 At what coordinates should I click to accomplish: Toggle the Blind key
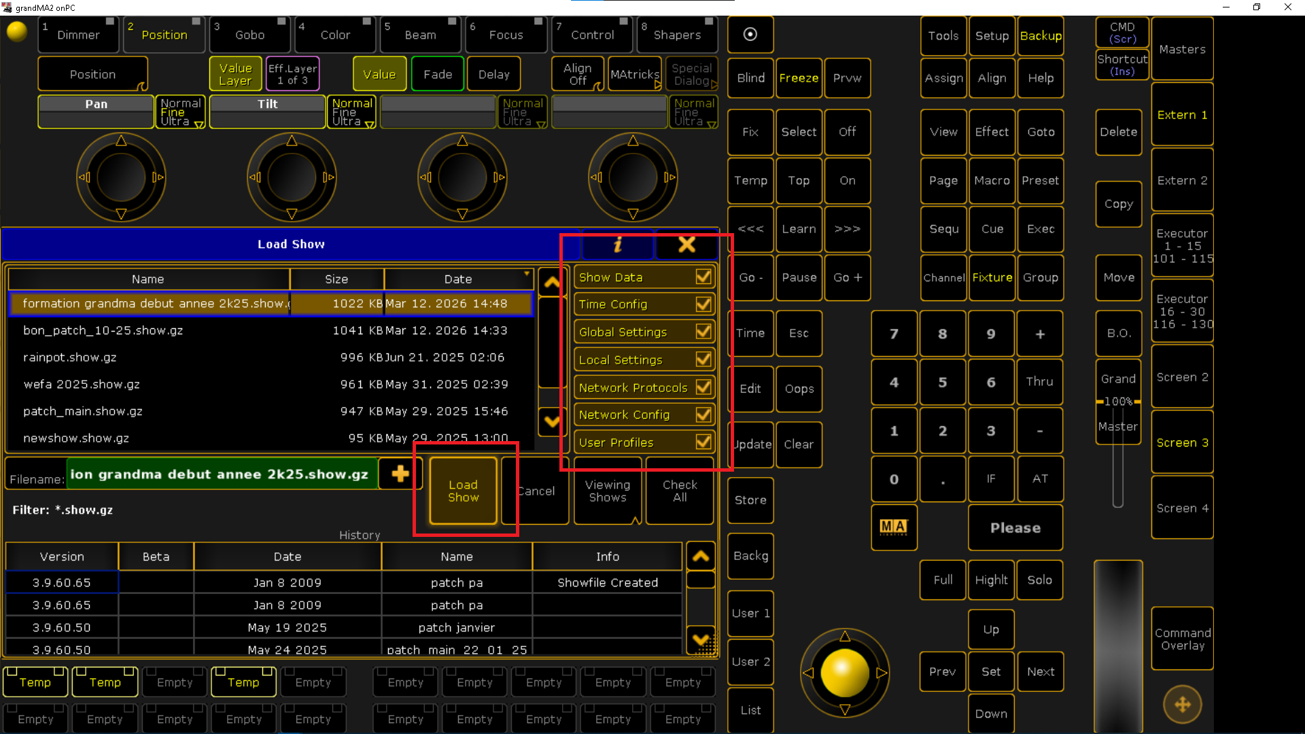(750, 78)
